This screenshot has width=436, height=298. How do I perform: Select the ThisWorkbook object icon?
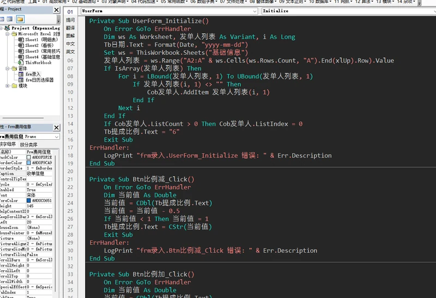coord(21,63)
